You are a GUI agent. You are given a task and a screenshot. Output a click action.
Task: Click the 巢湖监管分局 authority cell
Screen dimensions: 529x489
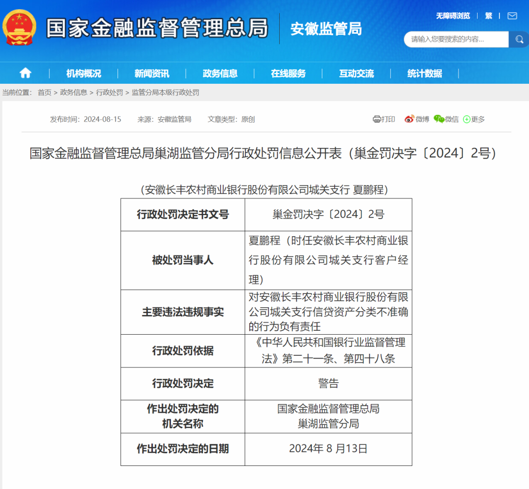point(328,416)
